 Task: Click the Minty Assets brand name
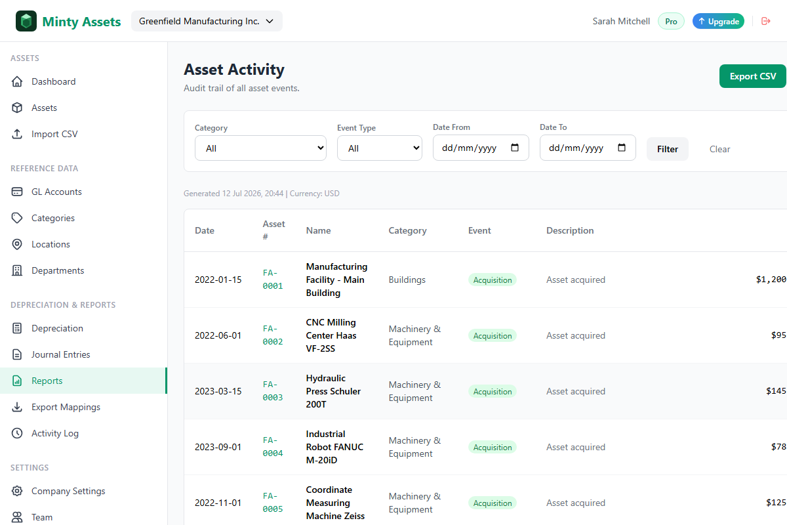(81, 22)
